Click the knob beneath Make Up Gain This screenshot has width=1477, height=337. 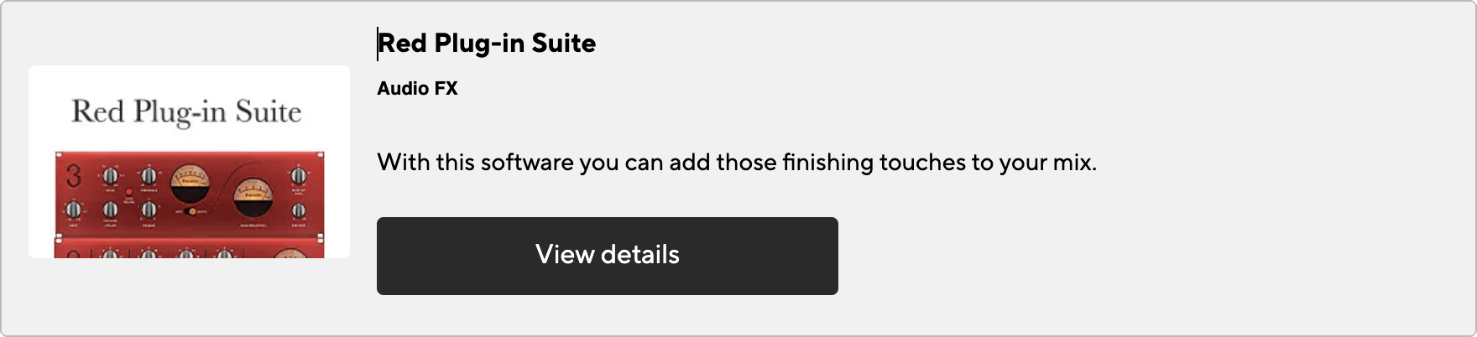click(298, 210)
